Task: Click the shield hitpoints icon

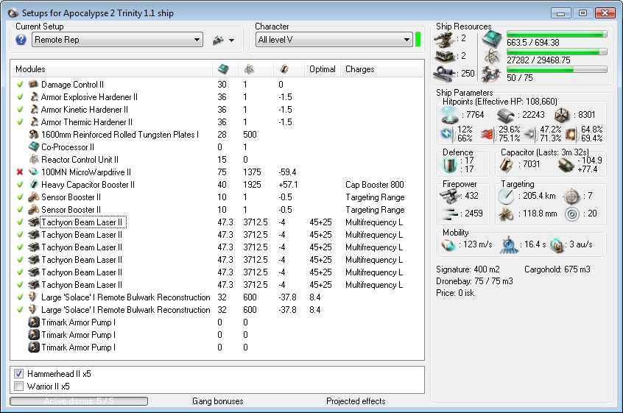Action: (x=449, y=115)
